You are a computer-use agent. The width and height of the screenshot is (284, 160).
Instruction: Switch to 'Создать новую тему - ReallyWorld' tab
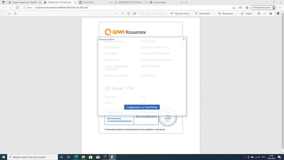click(x=24, y=2)
